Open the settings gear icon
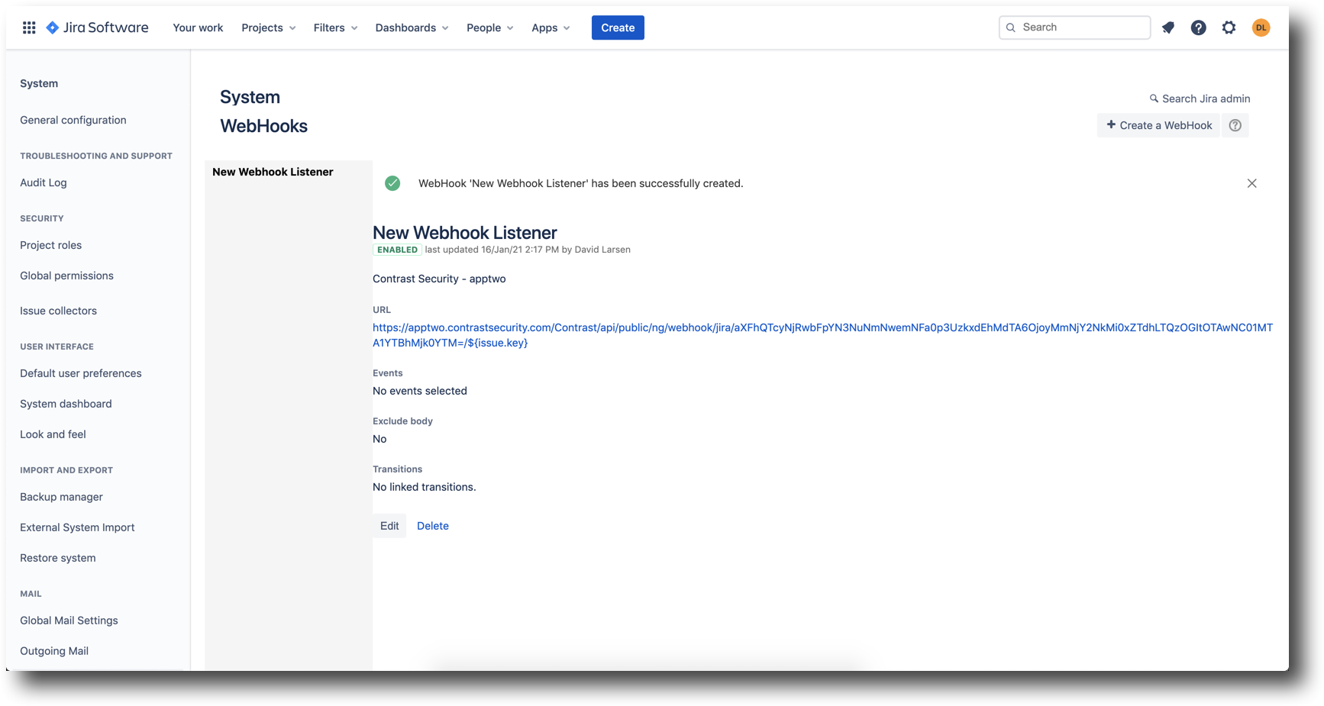The height and width of the screenshot is (706, 1324). coord(1229,27)
